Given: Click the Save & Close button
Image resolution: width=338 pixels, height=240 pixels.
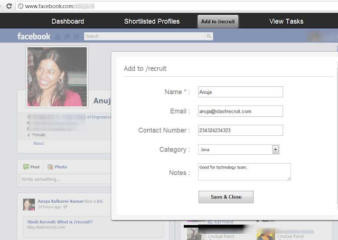Looking at the screenshot, I should [226, 197].
